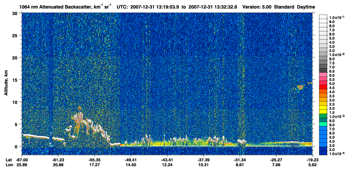The image size is (347, 178).
Task: Click the longitude value '20.86'
Action: pyautogui.click(x=58, y=165)
